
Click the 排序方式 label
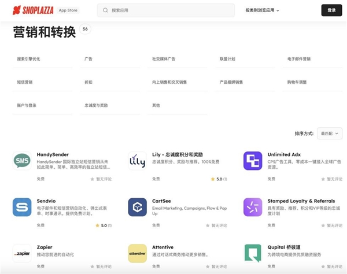pyautogui.click(x=304, y=134)
